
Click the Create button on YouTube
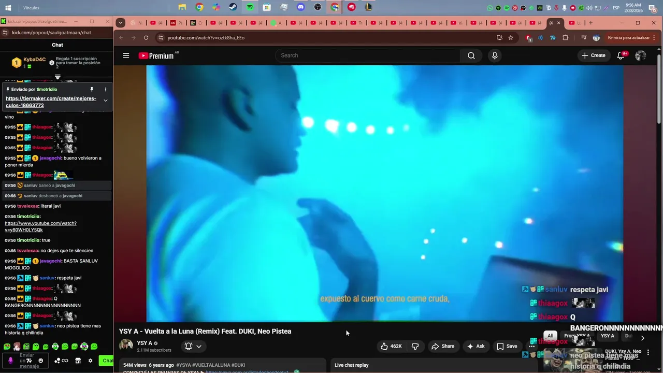[594, 55]
